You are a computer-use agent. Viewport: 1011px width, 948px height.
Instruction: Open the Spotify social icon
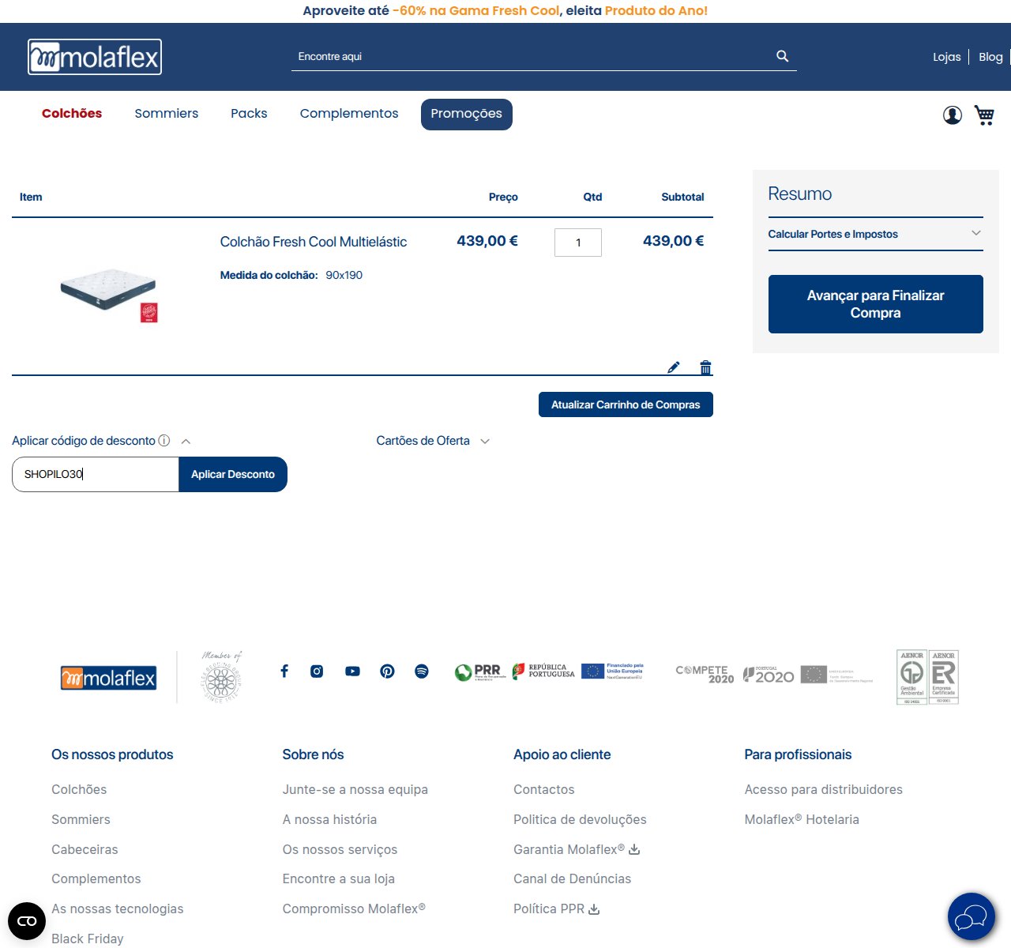point(422,671)
